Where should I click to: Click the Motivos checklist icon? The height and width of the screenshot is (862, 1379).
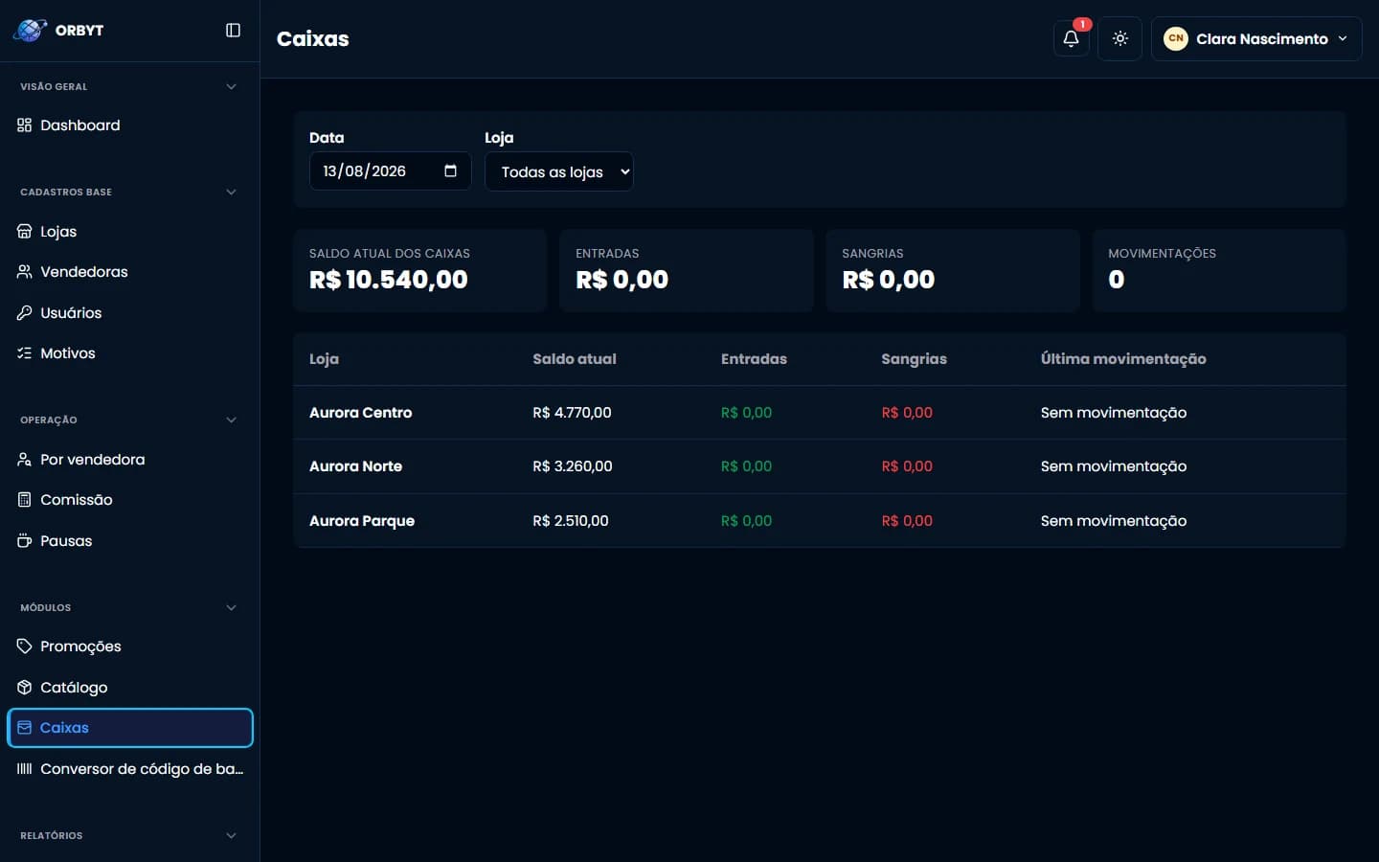pyautogui.click(x=25, y=353)
